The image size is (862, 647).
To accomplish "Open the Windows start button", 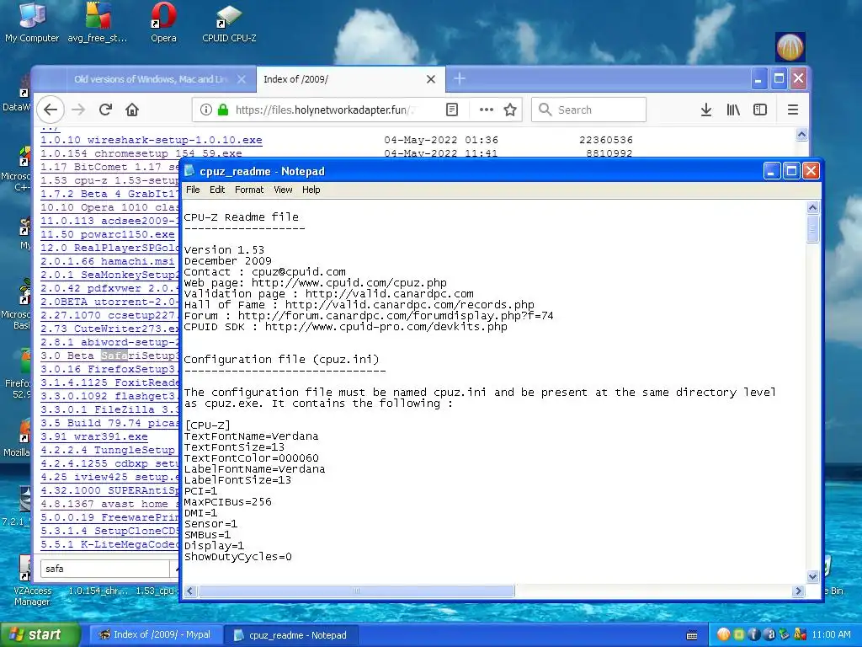I will tap(40, 634).
